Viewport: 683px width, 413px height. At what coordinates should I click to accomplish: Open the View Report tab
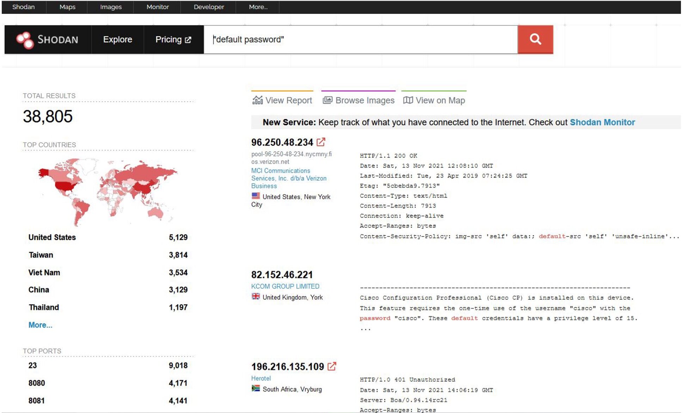tap(282, 99)
